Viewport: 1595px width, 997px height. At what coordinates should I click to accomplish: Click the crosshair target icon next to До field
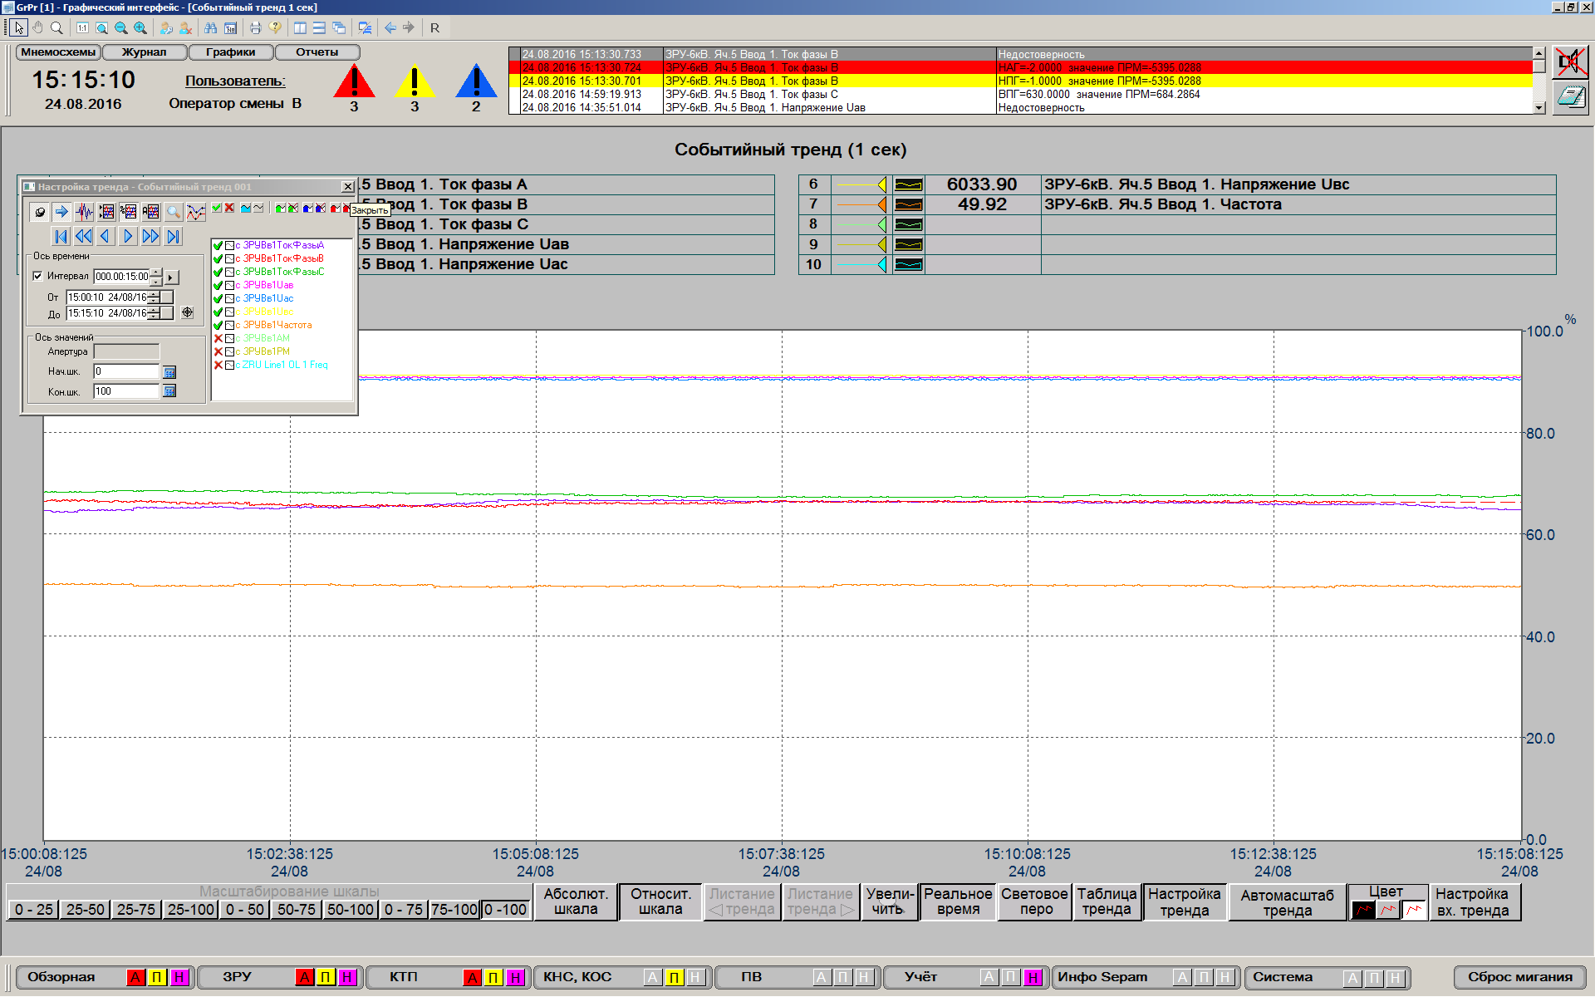pos(188,313)
